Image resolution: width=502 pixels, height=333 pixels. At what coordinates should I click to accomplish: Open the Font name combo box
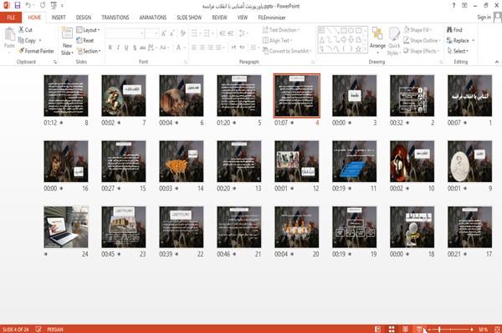pos(125,33)
